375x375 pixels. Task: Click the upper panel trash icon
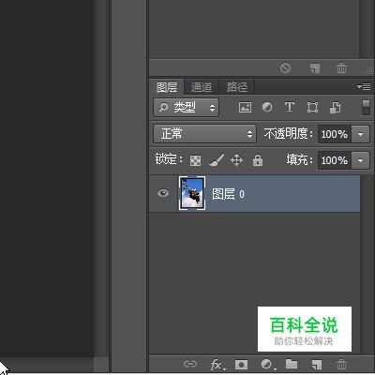coord(341,67)
